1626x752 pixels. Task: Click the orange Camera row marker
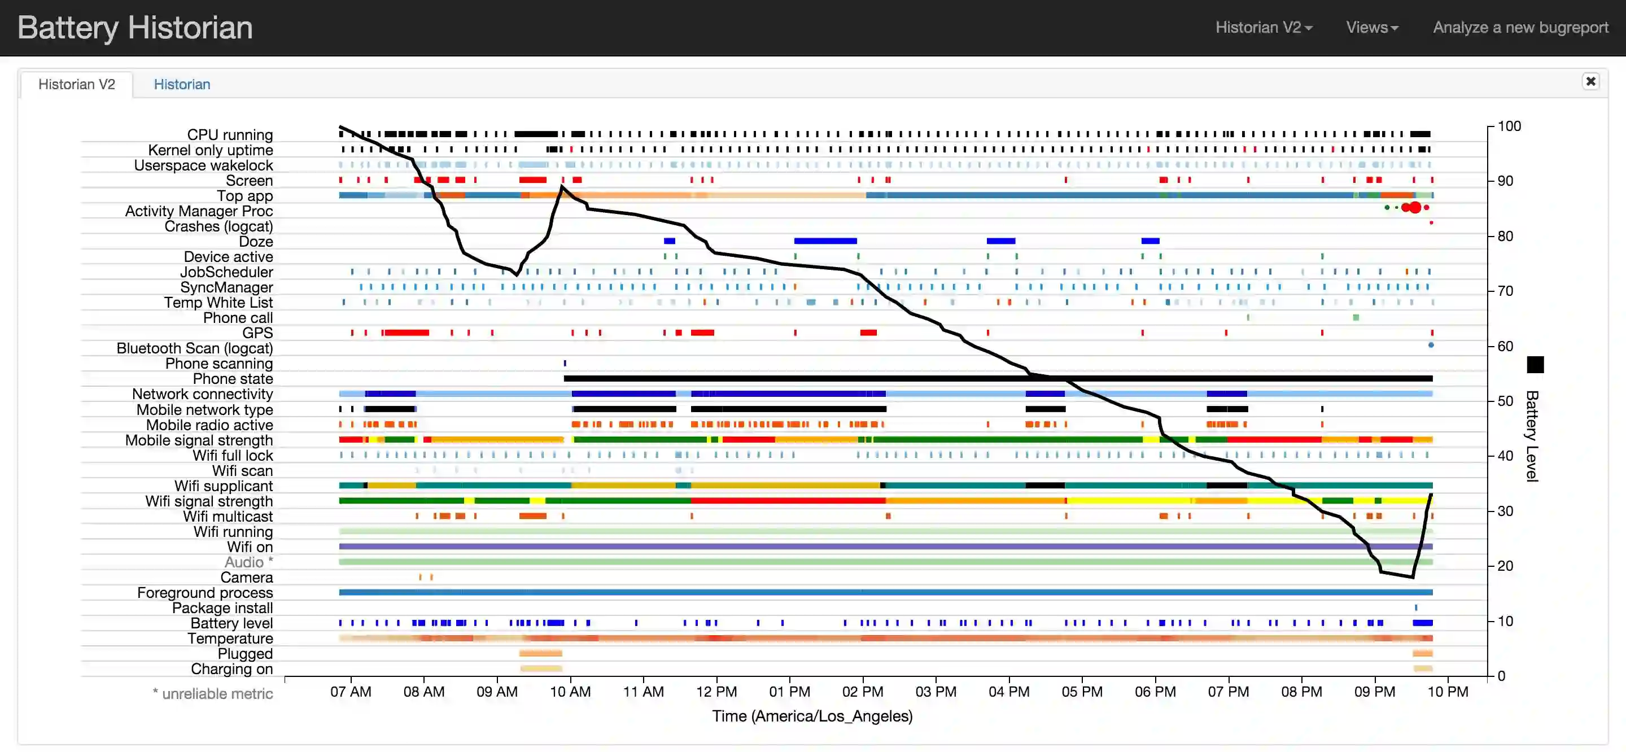[421, 576]
